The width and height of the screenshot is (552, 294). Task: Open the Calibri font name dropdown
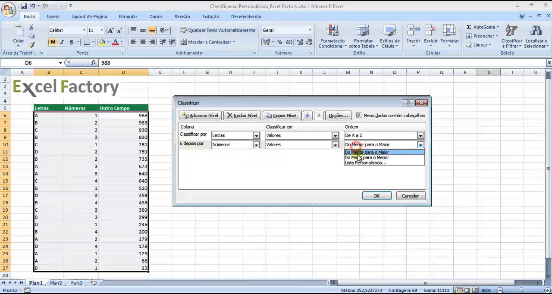84,30
